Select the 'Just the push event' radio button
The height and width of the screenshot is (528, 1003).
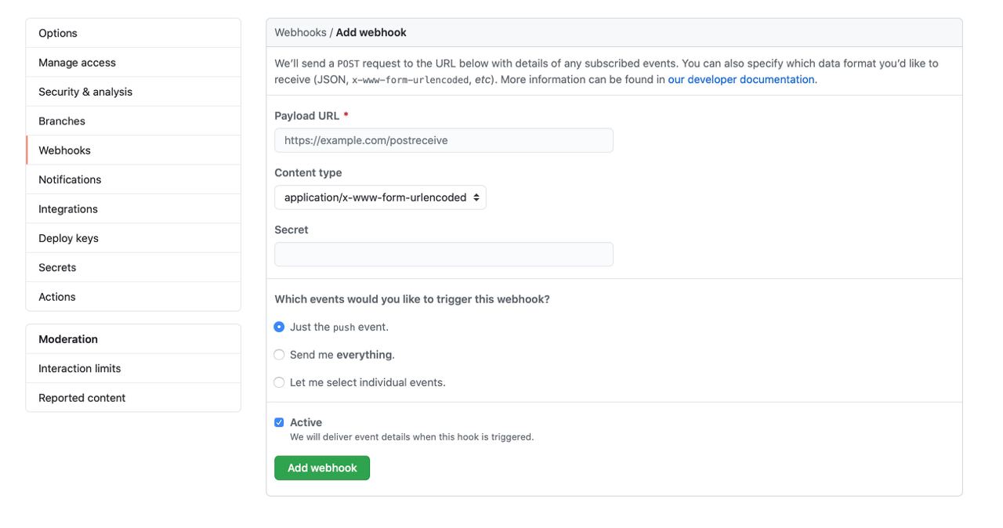pyautogui.click(x=279, y=327)
